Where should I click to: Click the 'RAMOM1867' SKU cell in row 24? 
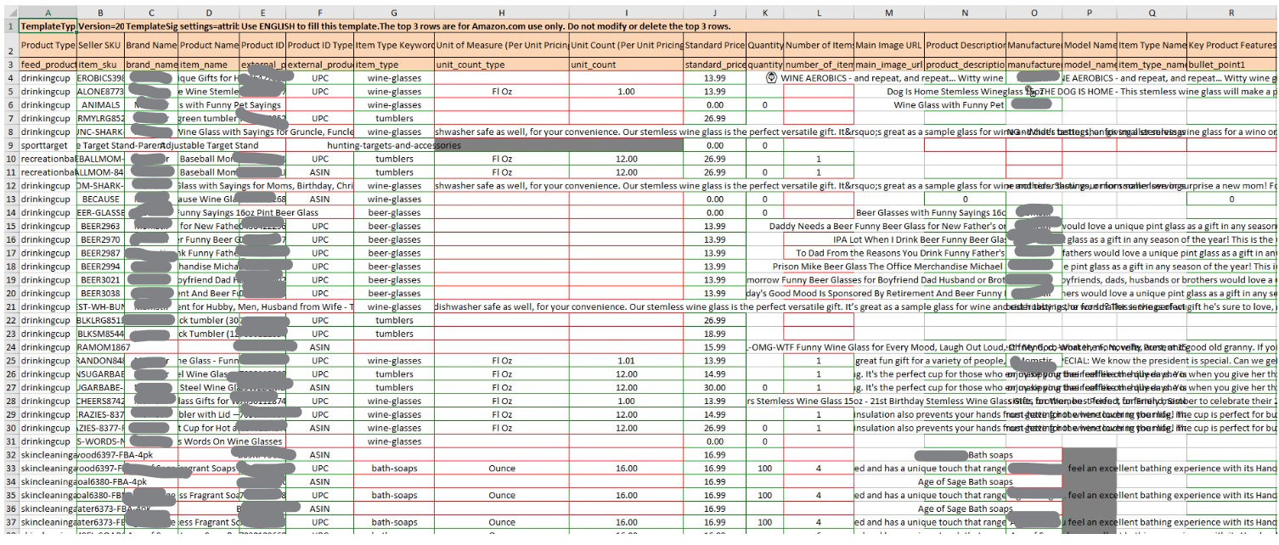(100, 347)
